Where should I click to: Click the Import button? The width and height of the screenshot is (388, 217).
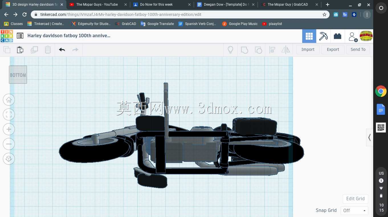(308, 49)
